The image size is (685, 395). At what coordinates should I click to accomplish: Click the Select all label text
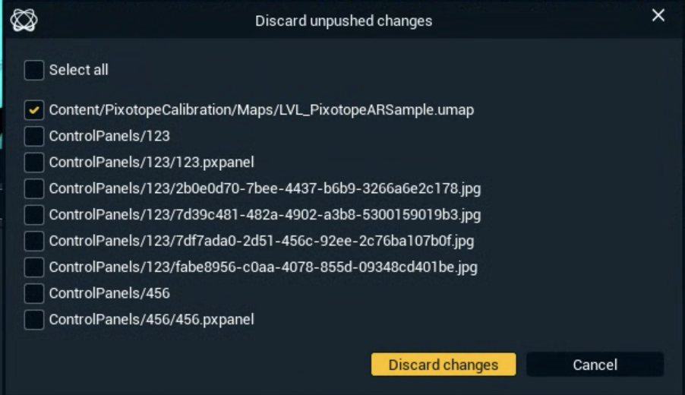click(x=79, y=70)
